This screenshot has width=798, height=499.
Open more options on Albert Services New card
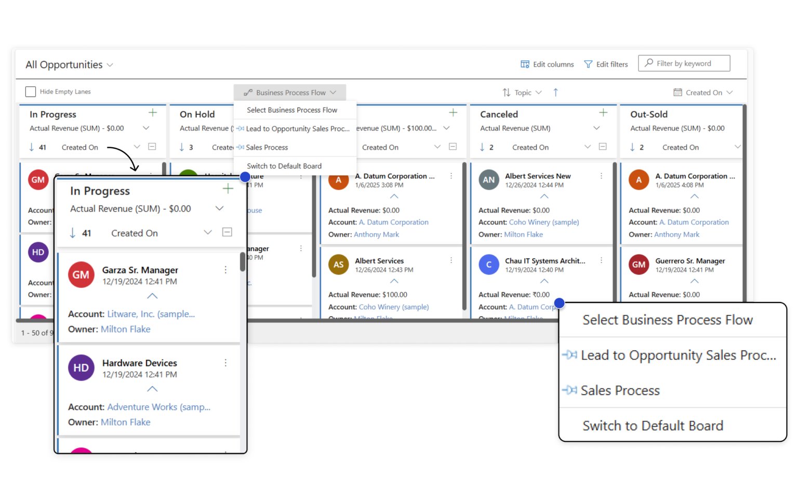601,176
